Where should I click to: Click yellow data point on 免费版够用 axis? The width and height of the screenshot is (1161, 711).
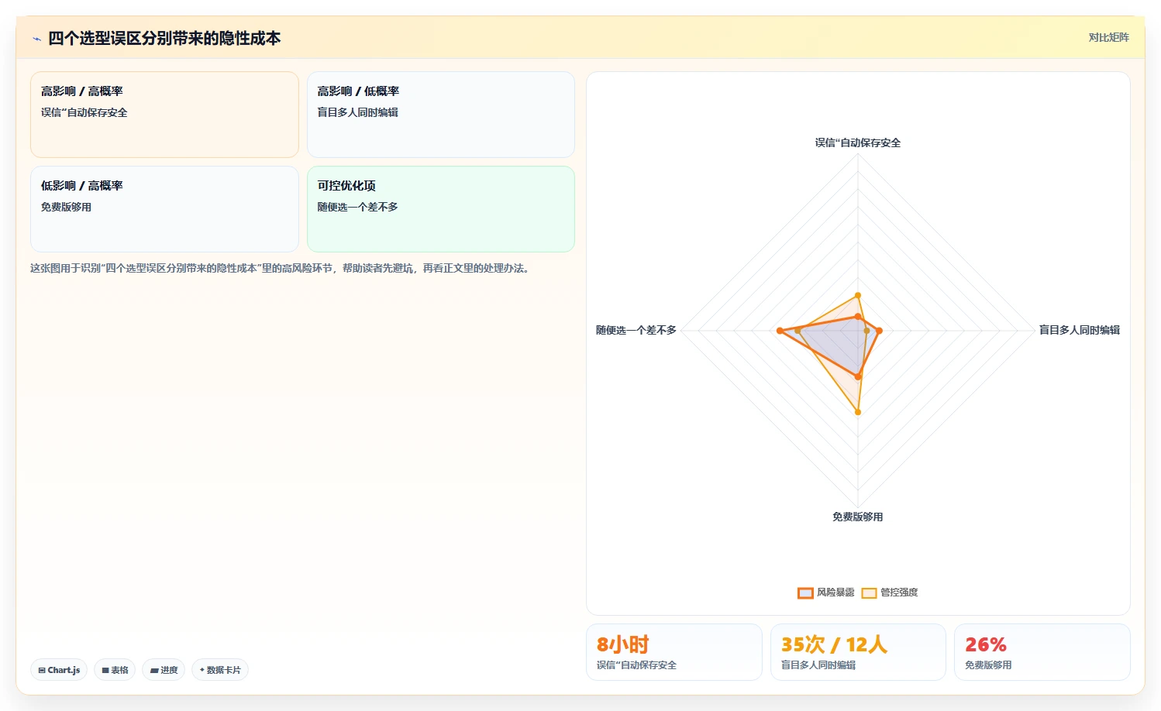(x=857, y=412)
